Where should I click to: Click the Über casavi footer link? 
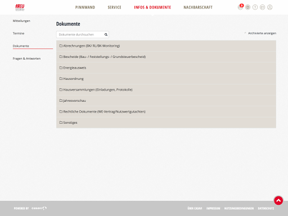pyautogui.click(x=195, y=208)
